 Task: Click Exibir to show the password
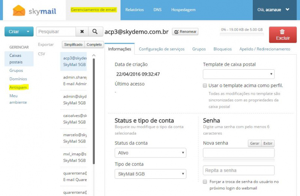pyautogui.click(x=268, y=143)
